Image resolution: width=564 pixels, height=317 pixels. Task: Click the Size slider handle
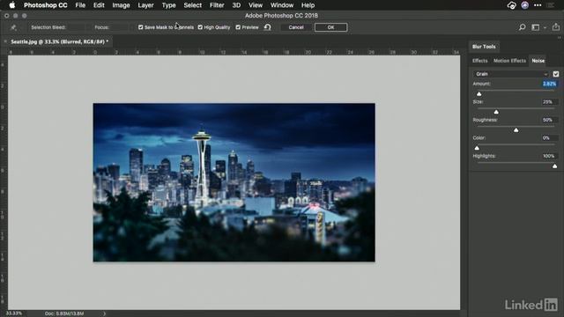[x=496, y=112]
